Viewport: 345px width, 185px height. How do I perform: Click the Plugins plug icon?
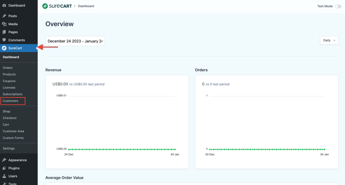[4, 168]
